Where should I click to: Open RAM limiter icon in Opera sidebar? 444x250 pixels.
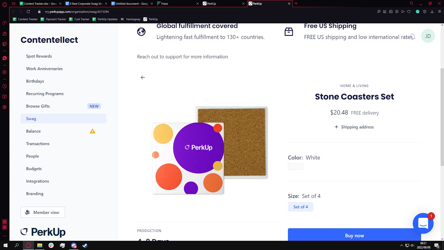pos(4,222)
